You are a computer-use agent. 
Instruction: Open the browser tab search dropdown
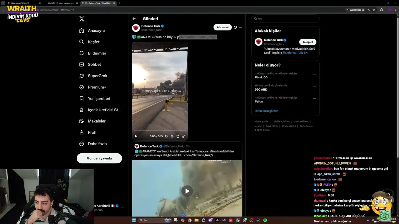pos(3,3)
